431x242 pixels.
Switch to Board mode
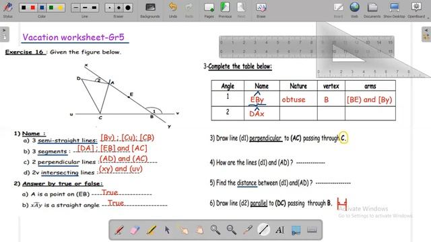click(338, 10)
